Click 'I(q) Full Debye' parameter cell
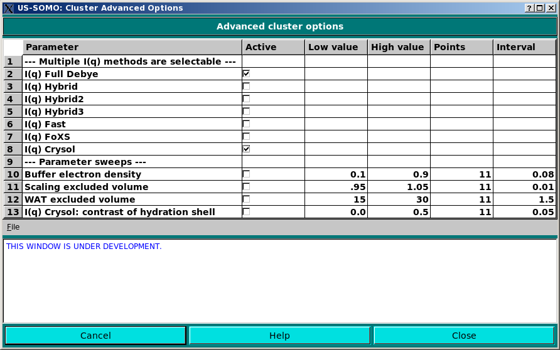 tap(132, 74)
